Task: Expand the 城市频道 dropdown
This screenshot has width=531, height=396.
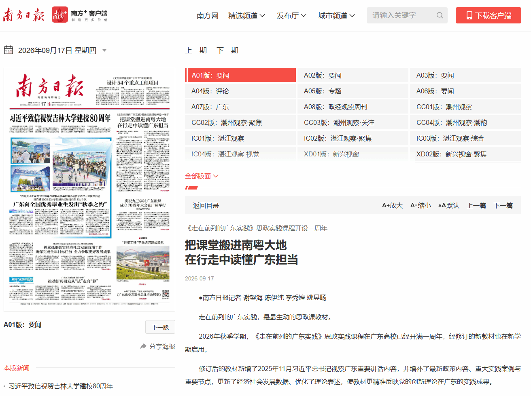Action: (336, 15)
